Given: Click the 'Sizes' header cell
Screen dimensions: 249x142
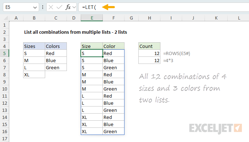Looking at the screenshot, I should (x=34, y=46).
